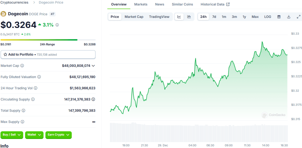The width and height of the screenshot is (302, 148).
Task: Click the $0.3264 current price
Action: [x=18, y=25]
